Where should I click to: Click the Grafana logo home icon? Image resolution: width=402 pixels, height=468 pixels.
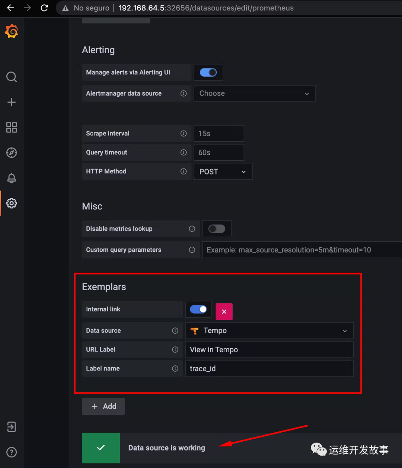[12, 31]
